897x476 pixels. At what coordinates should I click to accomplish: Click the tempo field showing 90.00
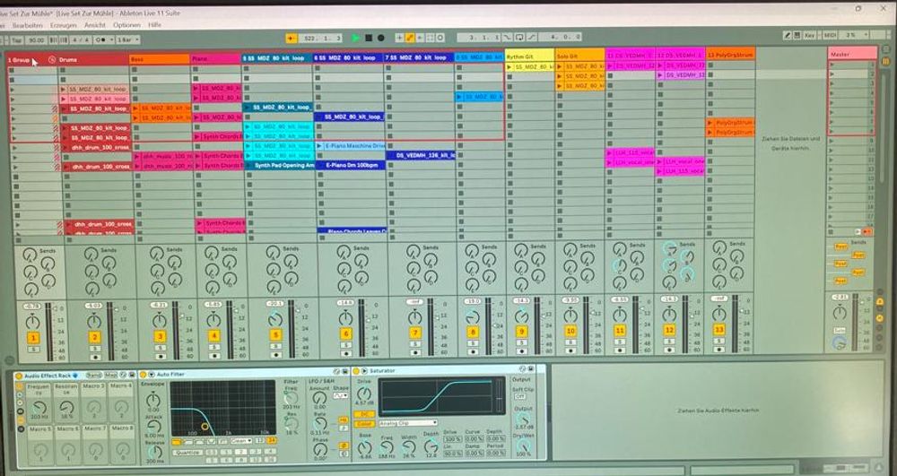[x=36, y=40]
